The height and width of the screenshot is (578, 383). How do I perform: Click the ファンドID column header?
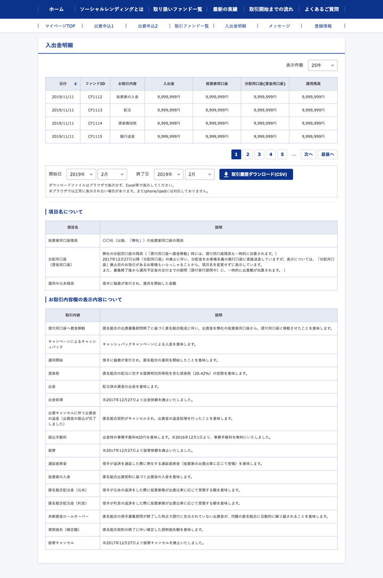point(95,84)
